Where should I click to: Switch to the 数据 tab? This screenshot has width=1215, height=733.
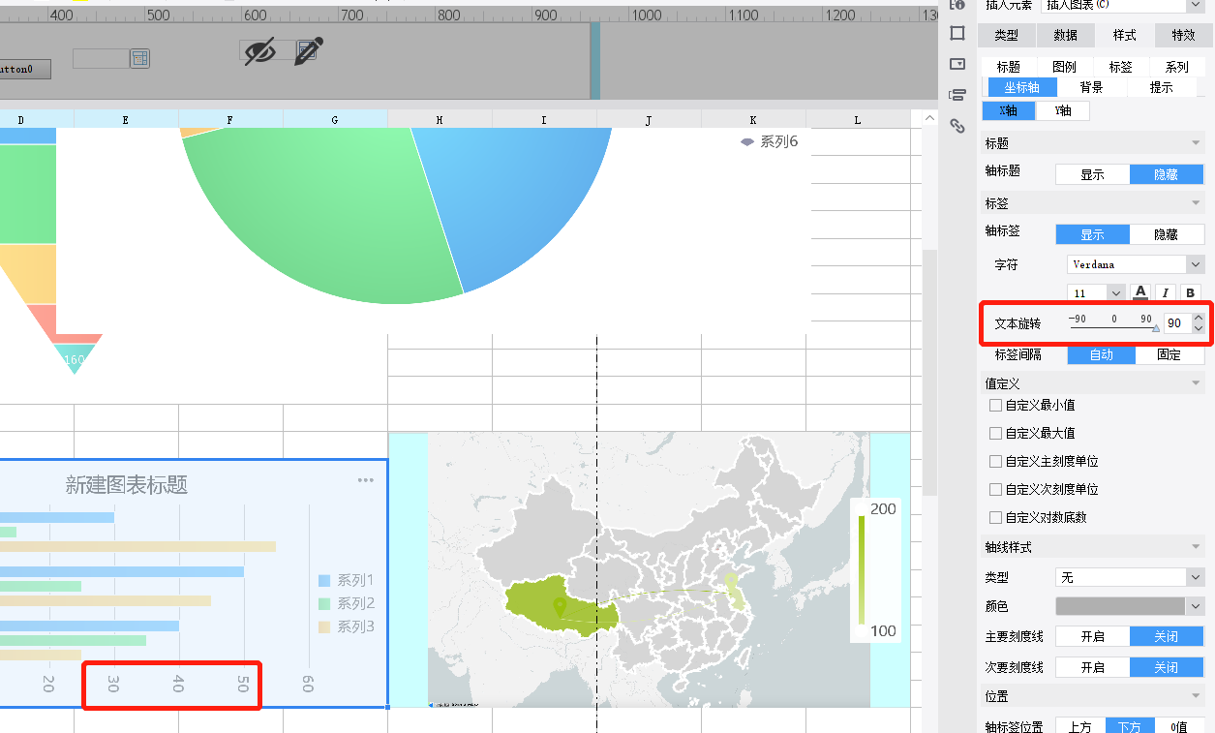point(1066,35)
